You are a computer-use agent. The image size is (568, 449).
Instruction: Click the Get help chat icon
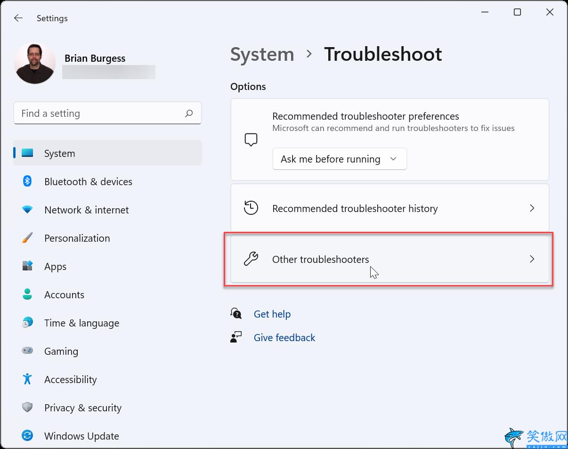click(236, 313)
